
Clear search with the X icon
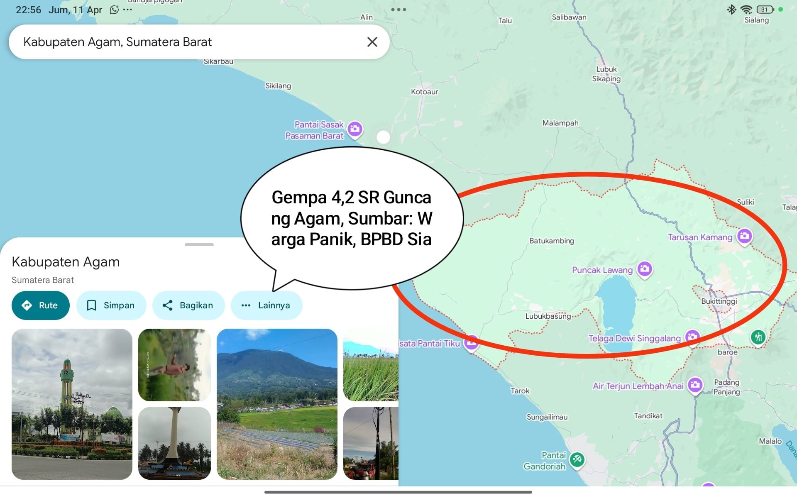pos(372,42)
